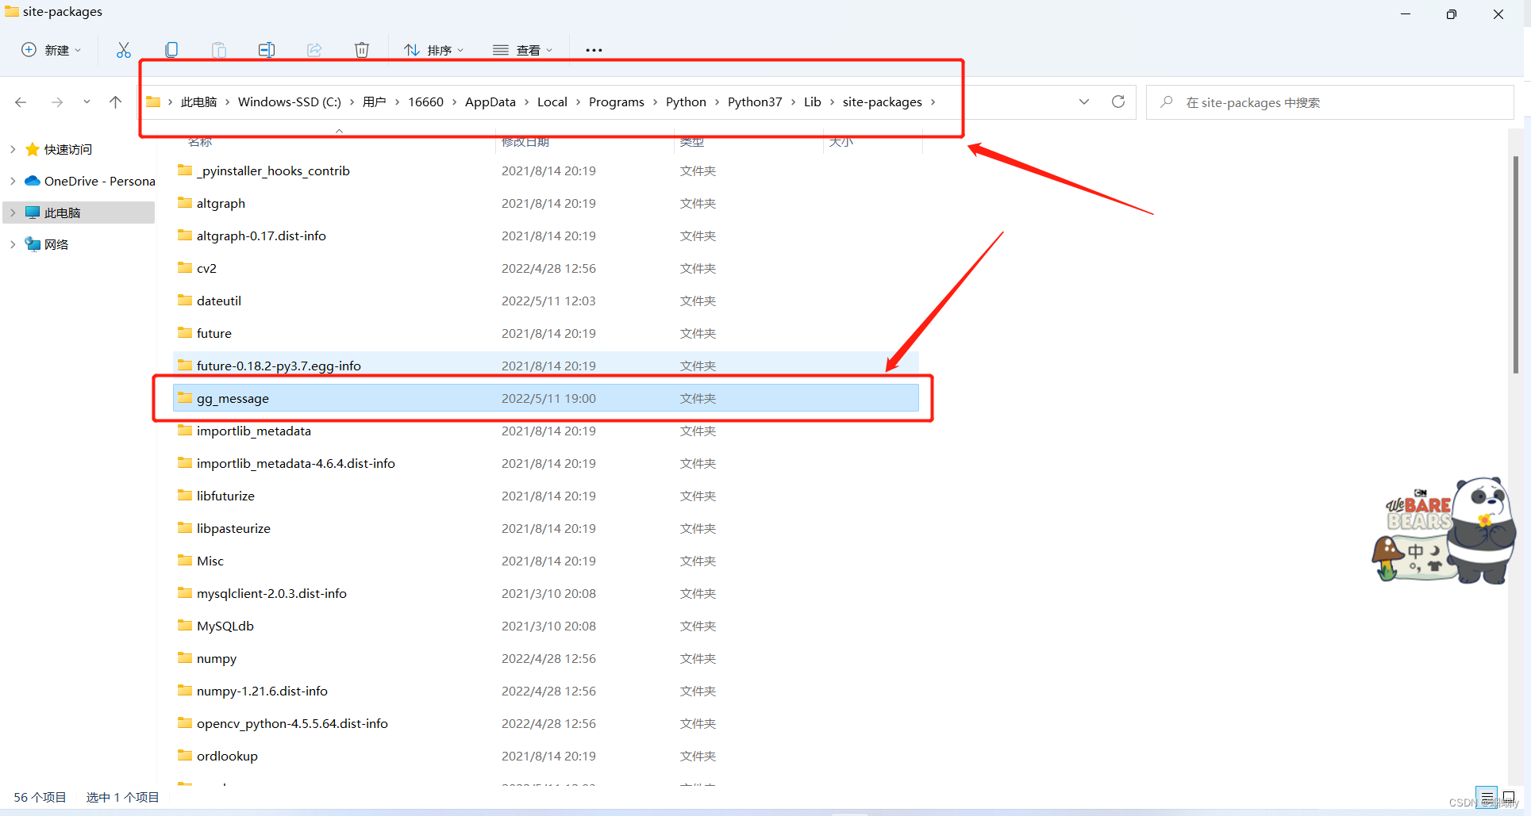The height and width of the screenshot is (816, 1531).
Task: Select the altgraph folder
Action: click(x=545, y=203)
